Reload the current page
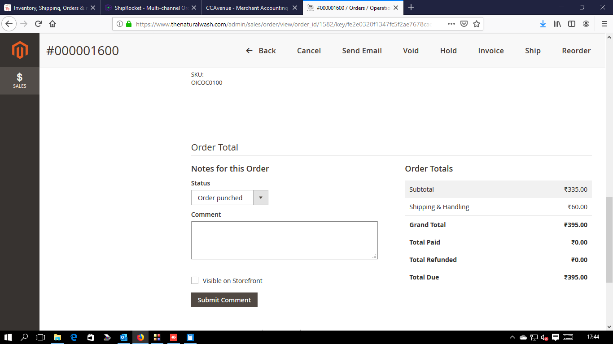This screenshot has width=613, height=344. [x=38, y=24]
